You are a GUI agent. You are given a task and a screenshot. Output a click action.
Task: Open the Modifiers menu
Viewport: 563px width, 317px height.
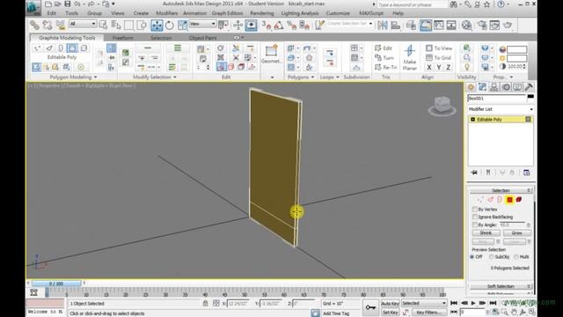166,13
